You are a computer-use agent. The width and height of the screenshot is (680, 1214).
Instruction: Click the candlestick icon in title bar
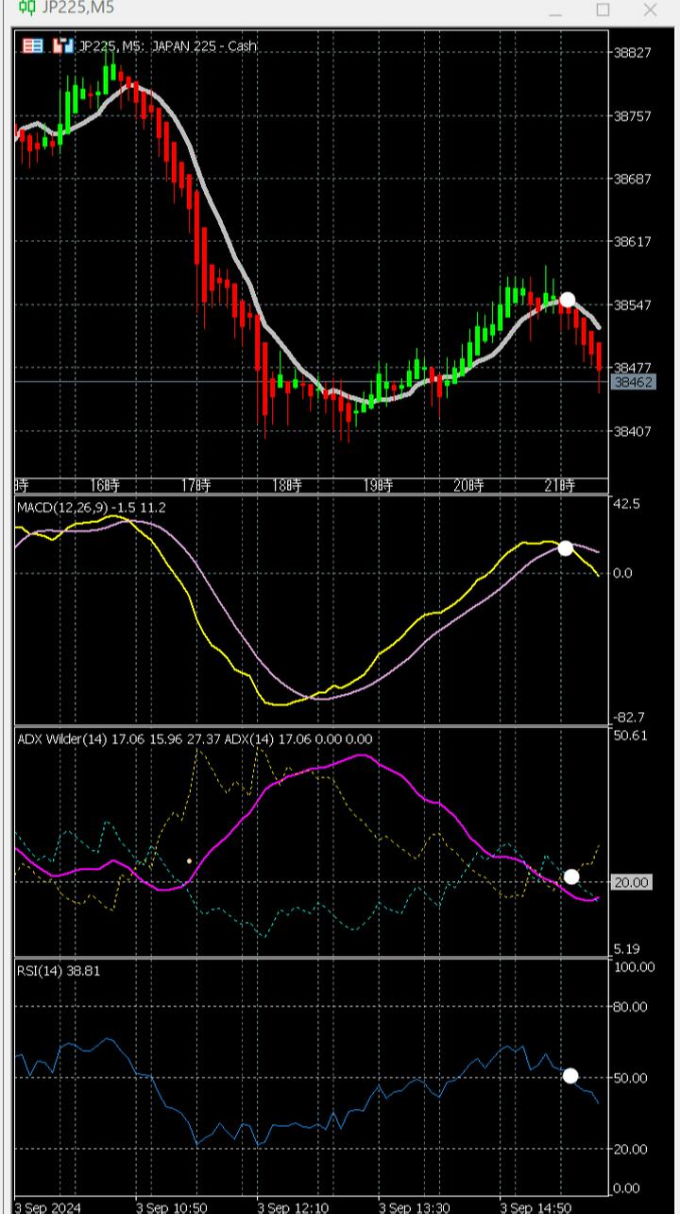[27, 9]
